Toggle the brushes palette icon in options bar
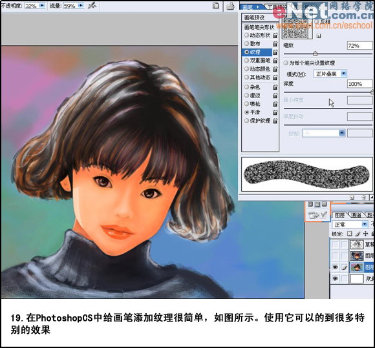375x348 pixels. [x=216, y=6]
